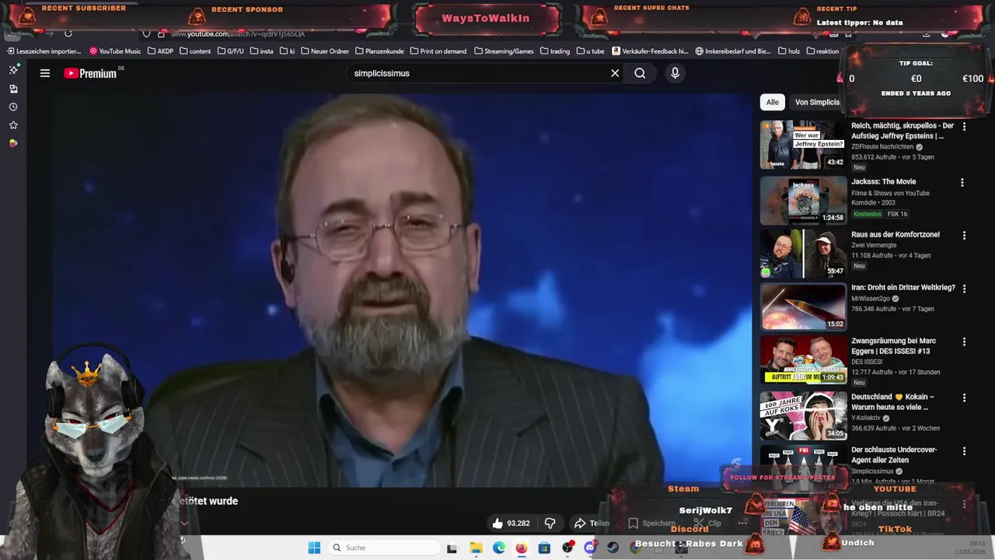Open the Pflanzenkunde bookmark folder
Image resolution: width=995 pixels, height=560 pixels.
(379, 51)
